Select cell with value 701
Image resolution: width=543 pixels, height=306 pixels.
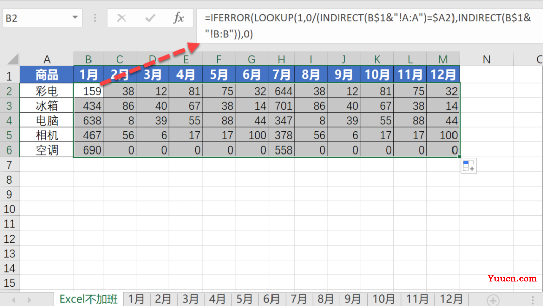(281, 105)
